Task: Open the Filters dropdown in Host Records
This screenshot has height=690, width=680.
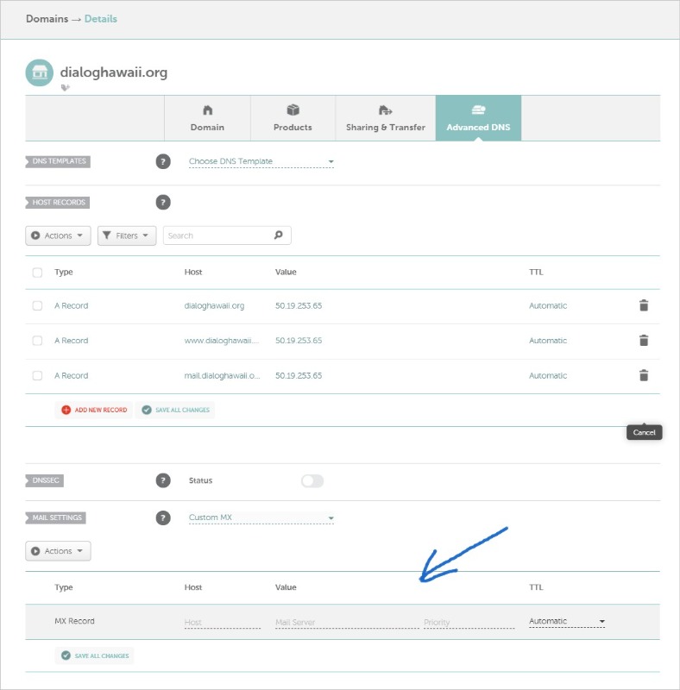Action: [127, 235]
